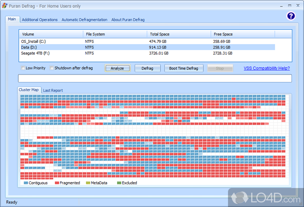Click the Boot Time Defrag button
The image size is (304, 207).
pos(184,68)
